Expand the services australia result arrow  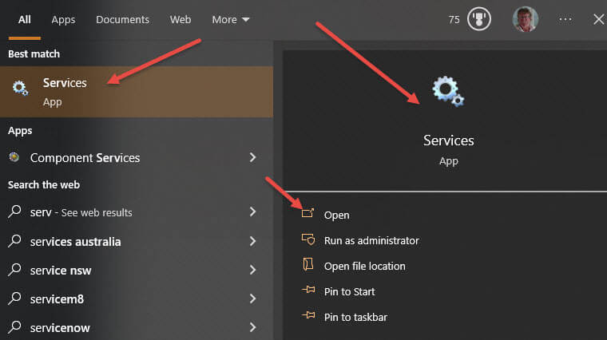point(253,241)
